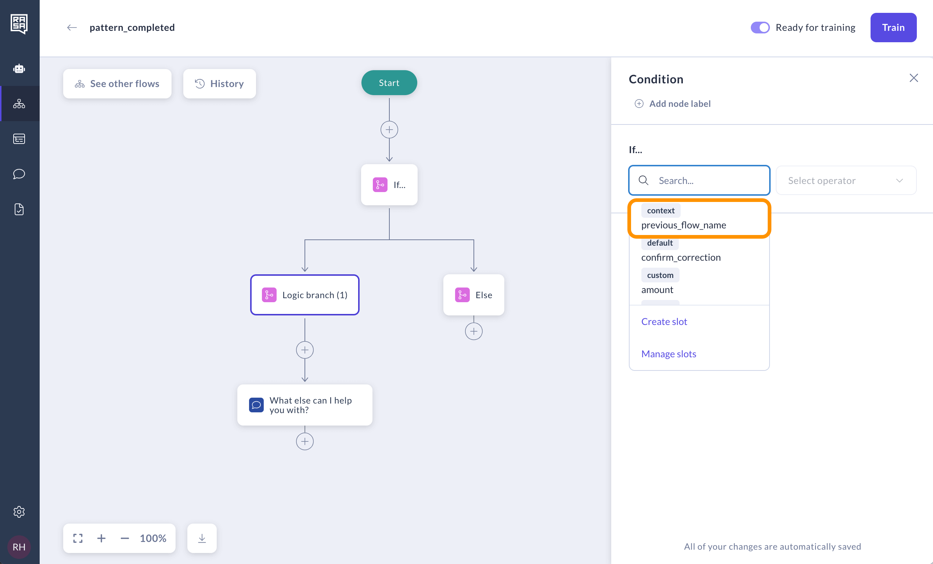
Task: Open the plus connector below Start node
Action: click(389, 130)
